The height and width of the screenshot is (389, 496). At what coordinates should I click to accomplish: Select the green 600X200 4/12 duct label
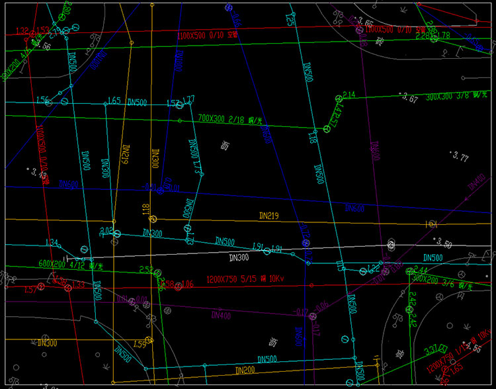point(69,264)
